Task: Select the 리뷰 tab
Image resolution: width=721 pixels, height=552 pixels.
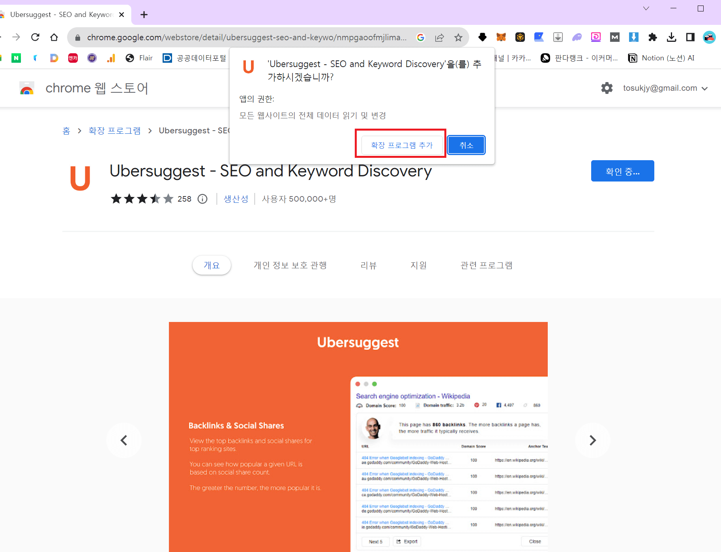Action: (369, 265)
